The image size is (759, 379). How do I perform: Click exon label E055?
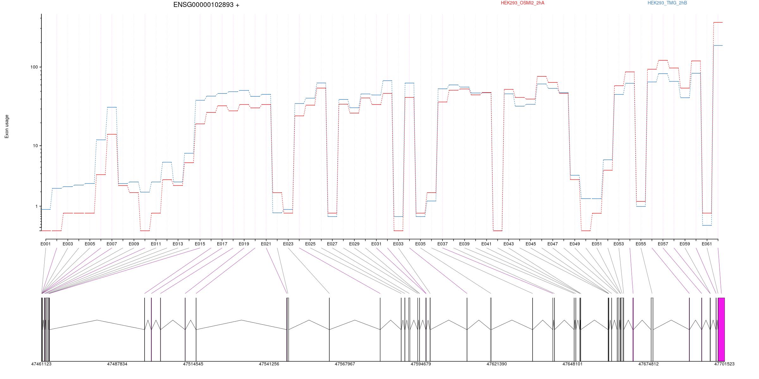point(641,244)
